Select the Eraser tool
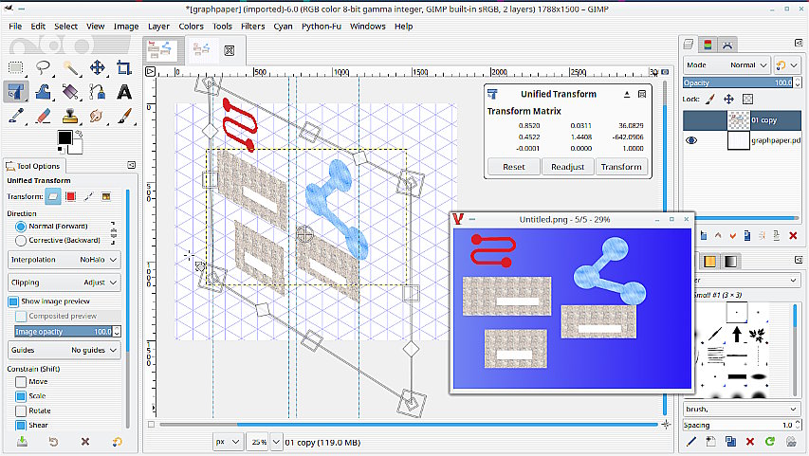The image size is (809, 456). point(43,116)
